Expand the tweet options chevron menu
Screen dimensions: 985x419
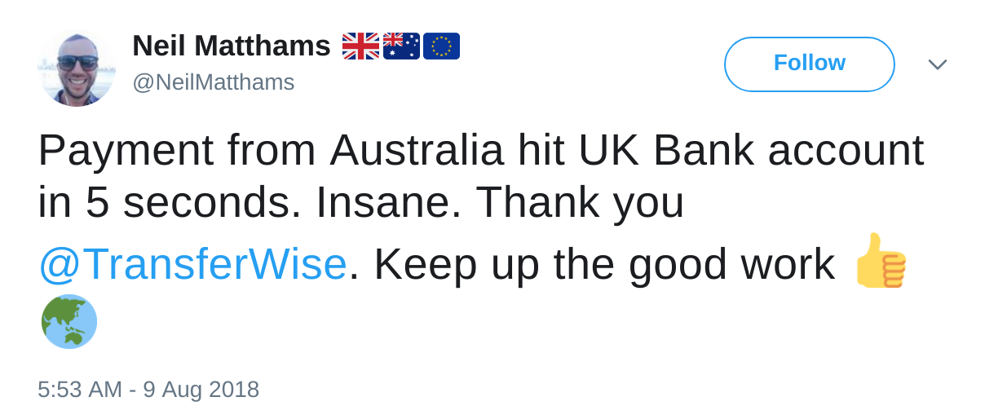pos(937,64)
